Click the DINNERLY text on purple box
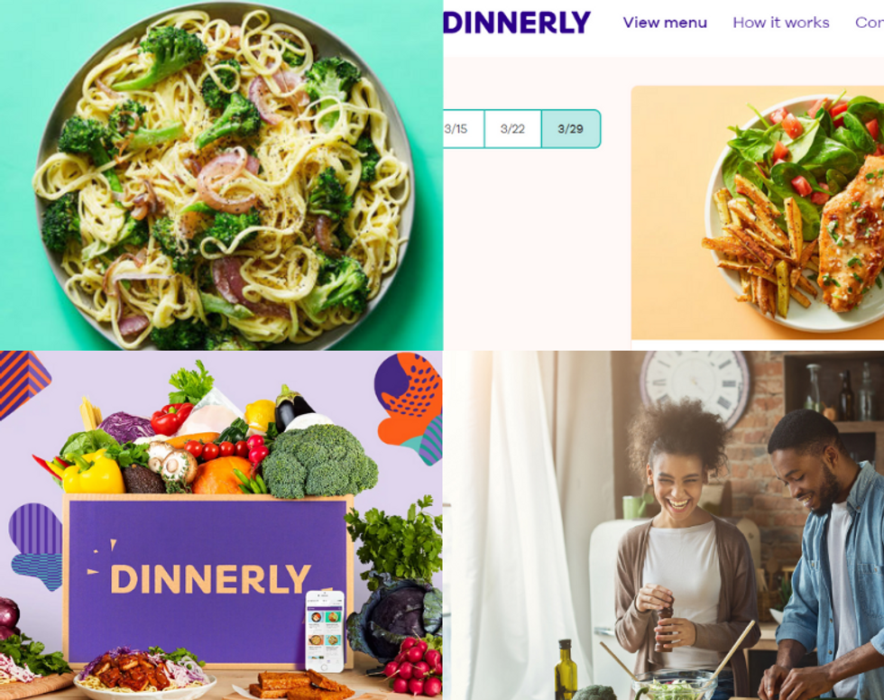The height and width of the screenshot is (700, 884). point(210,578)
